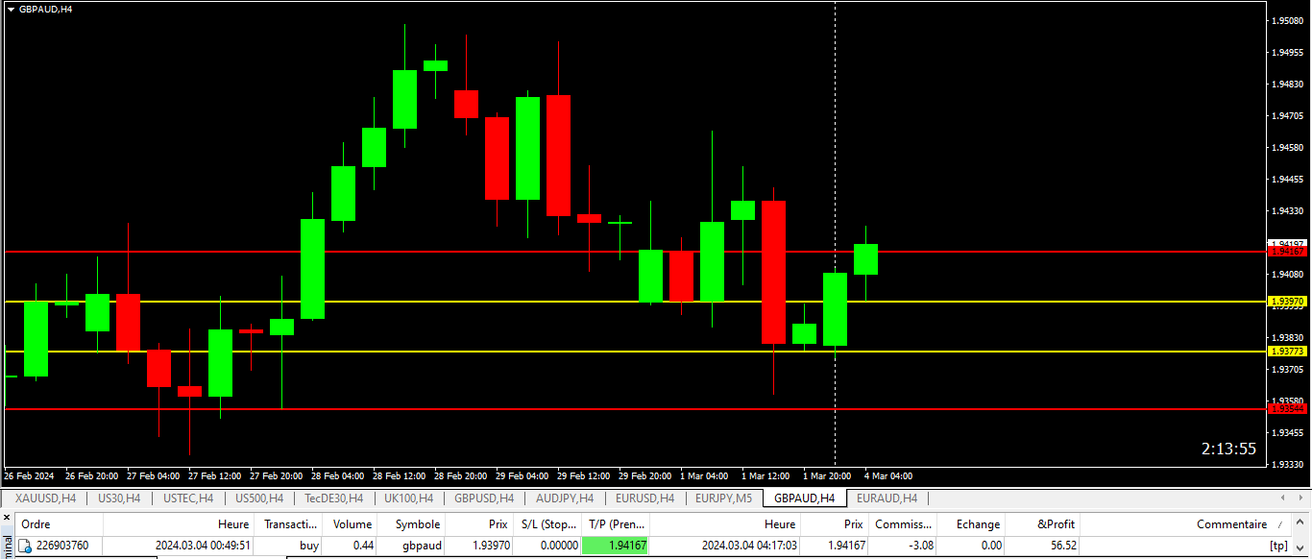Select the green T/P cell showing 1.94167
The image size is (1312, 559).
pos(616,546)
